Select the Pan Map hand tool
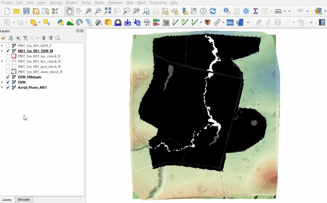This screenshot has height=203, width=327. [70, 11]
